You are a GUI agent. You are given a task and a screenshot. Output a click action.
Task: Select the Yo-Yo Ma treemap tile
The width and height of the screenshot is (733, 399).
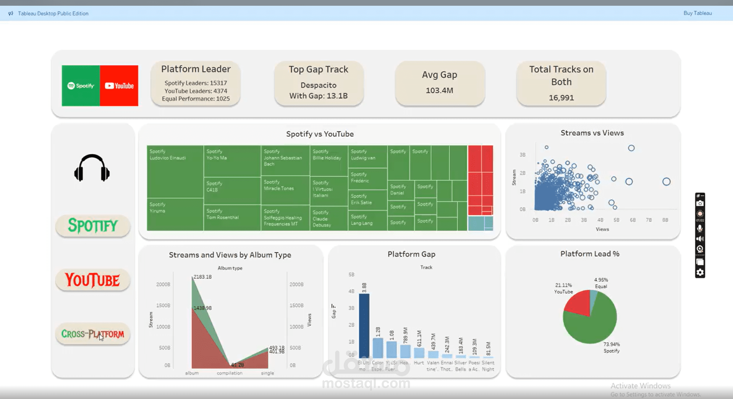pos(232,161)
